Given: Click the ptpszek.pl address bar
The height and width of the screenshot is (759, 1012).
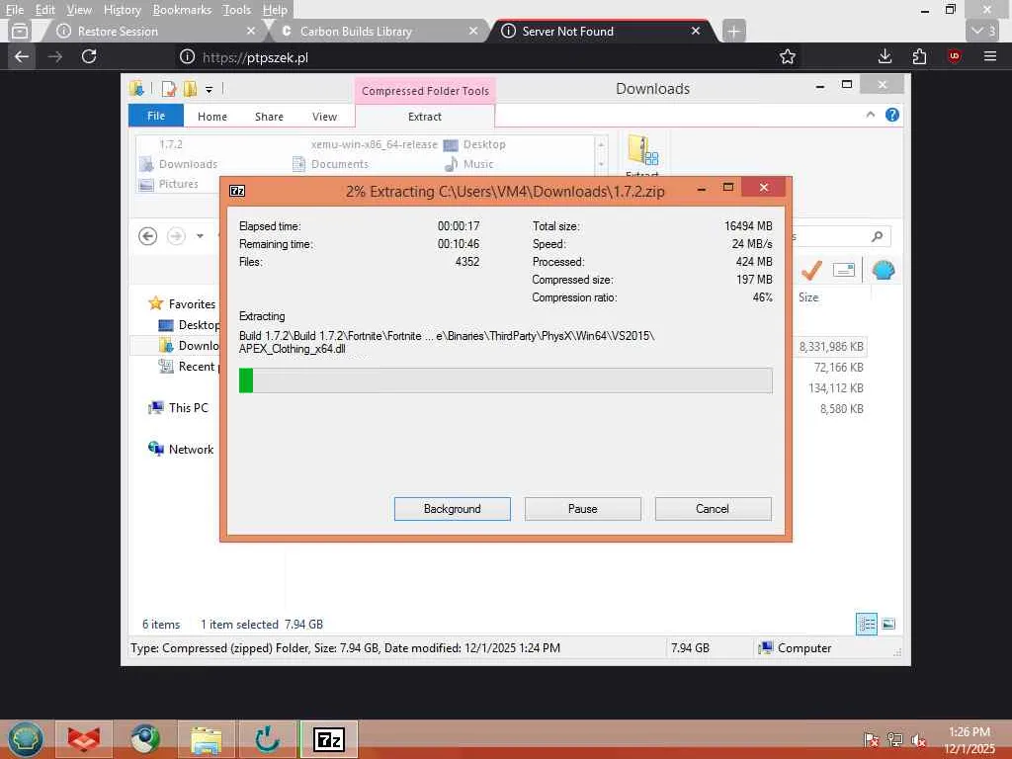Looking at the screenshot, I should (x=476, y=57).
